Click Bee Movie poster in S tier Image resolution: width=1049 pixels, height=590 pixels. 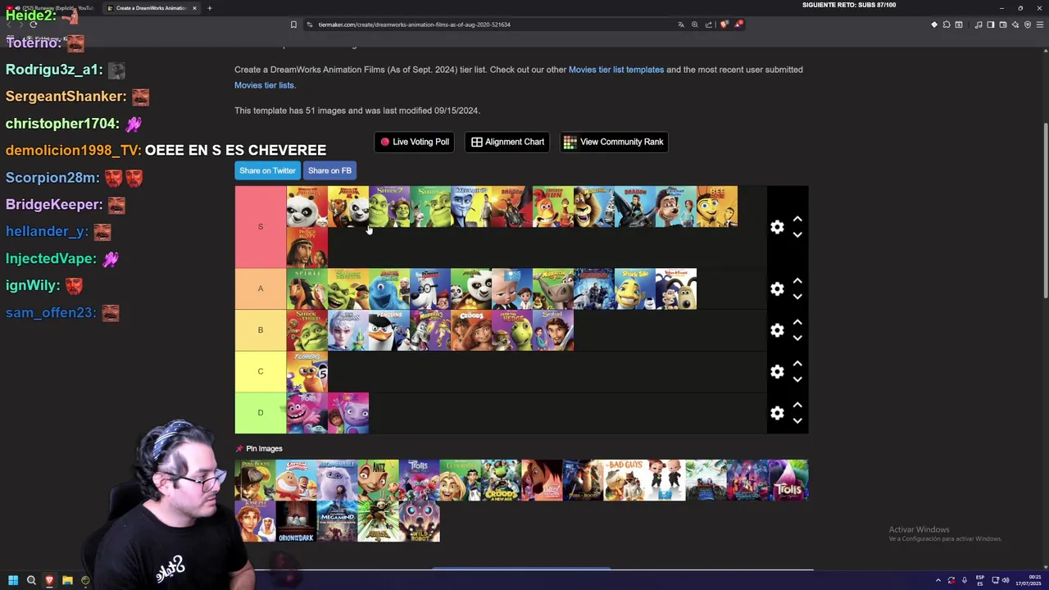[717, 206]
